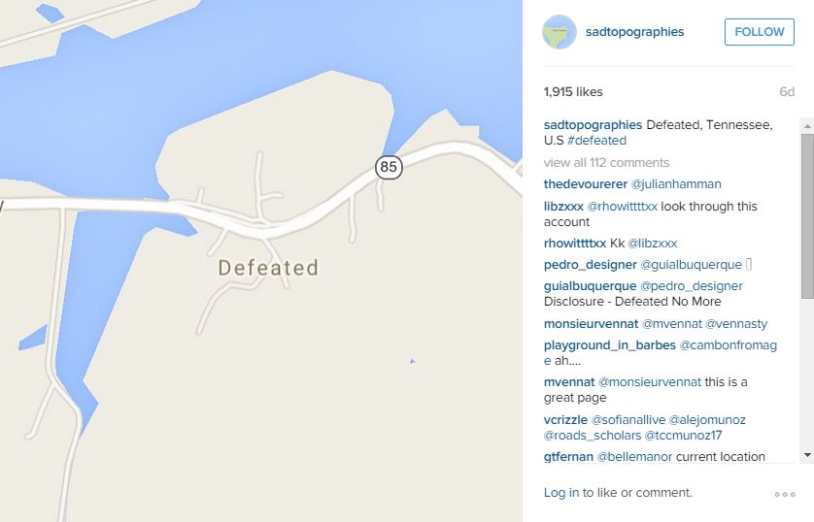Click the Log in link
814x522 pixels.
[561, 493]
